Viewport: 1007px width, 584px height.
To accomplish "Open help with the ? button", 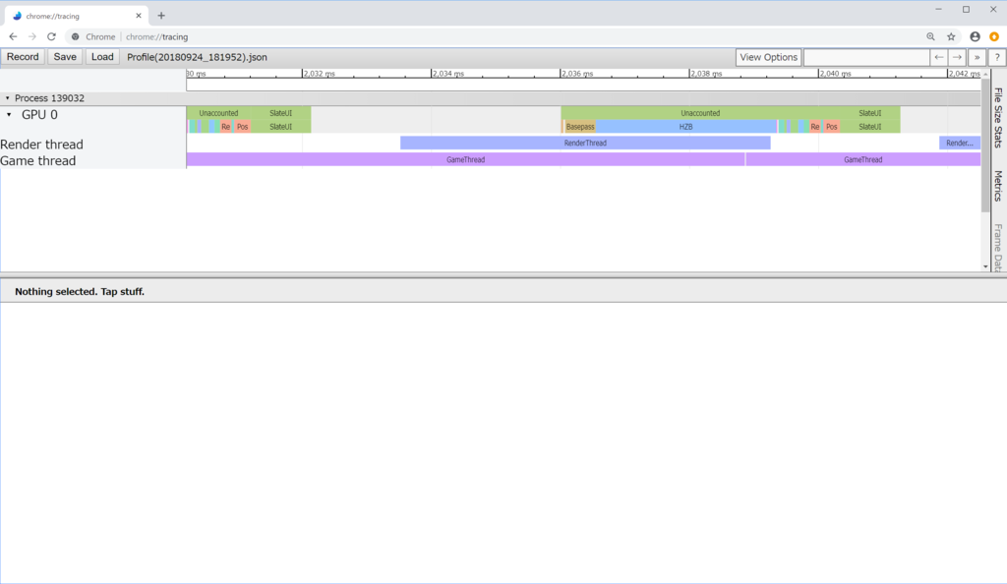I will [x=997, y=57].
